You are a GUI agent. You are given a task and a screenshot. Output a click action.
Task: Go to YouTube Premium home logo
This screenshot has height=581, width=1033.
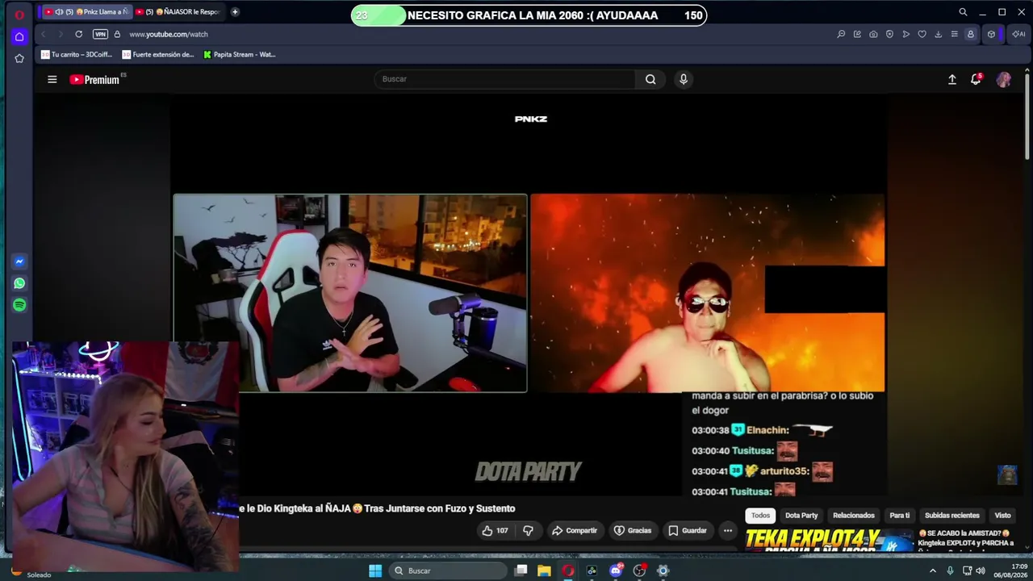tap(95, 79)
